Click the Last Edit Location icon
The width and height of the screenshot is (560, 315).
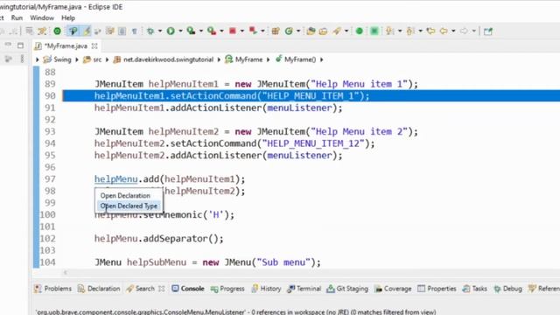[430, 31]
